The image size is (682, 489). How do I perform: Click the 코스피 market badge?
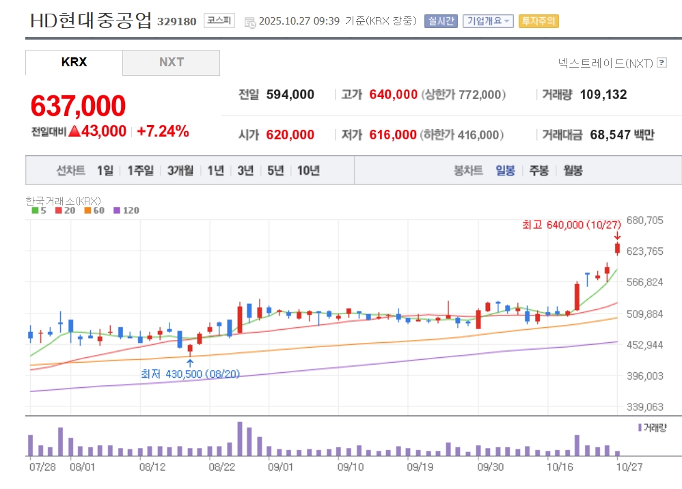point(219,20)
